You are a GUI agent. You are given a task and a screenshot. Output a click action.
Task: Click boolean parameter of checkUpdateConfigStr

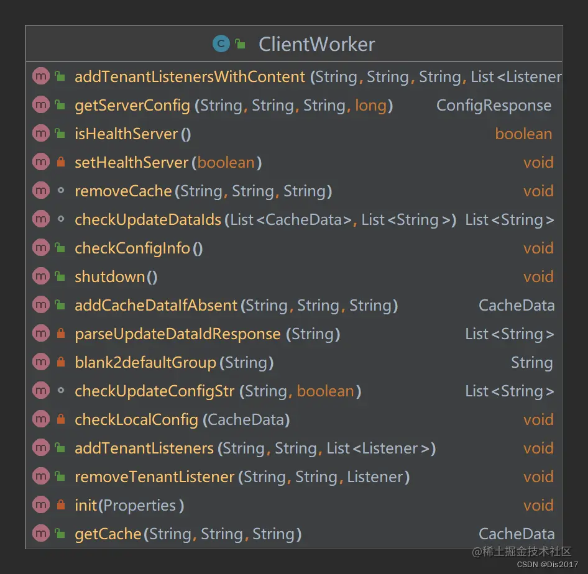(326, 391)
